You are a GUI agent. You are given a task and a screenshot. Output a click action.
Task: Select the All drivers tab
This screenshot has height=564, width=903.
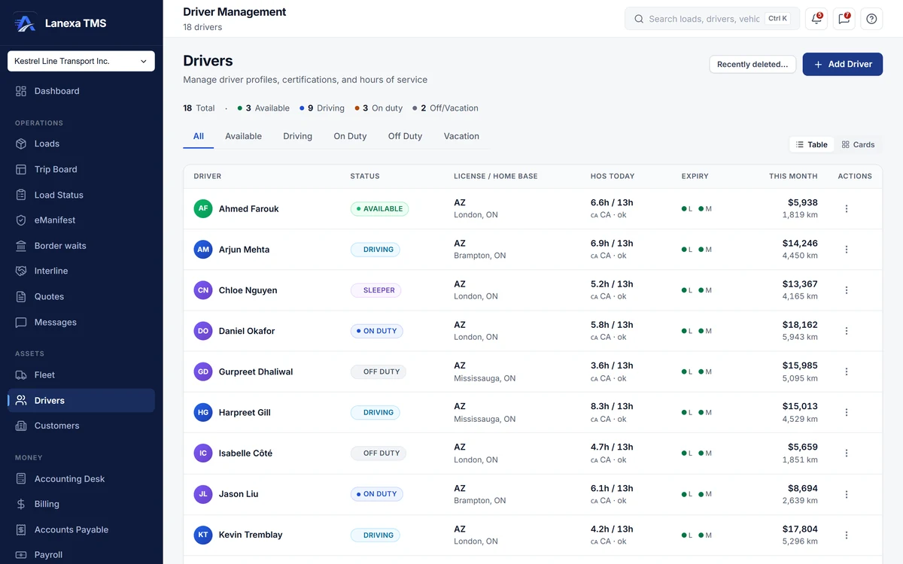199,136
